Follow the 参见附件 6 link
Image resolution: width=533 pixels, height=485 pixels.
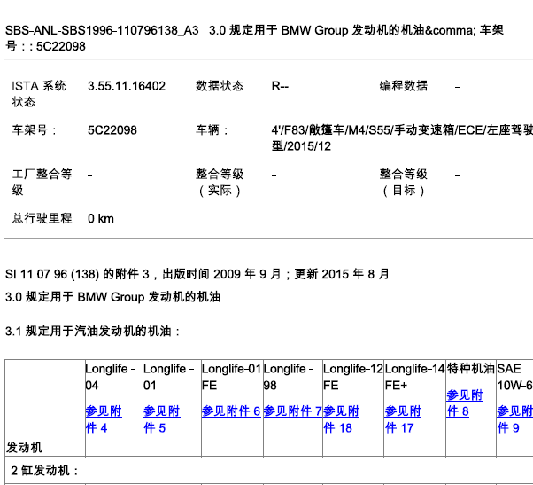[x=231, y=411]
